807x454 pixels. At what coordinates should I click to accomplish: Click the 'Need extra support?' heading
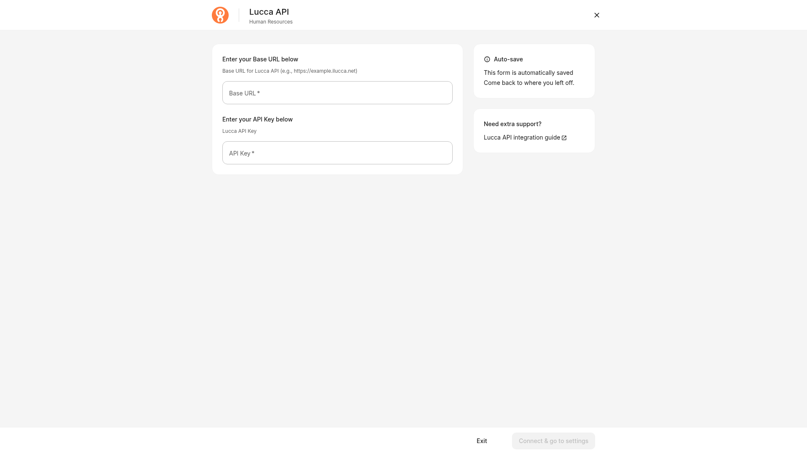tap(512, 124)
